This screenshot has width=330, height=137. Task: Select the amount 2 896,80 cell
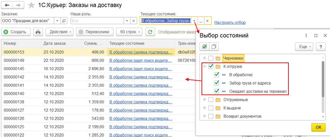pos(94,68)
